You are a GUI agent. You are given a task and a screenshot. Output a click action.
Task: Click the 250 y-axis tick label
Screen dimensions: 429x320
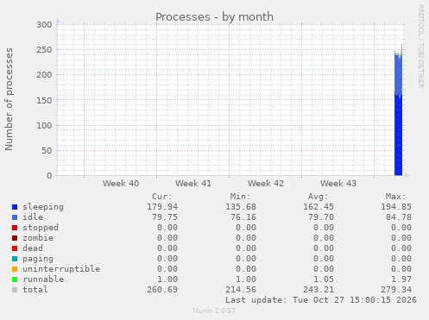(44, 50)
